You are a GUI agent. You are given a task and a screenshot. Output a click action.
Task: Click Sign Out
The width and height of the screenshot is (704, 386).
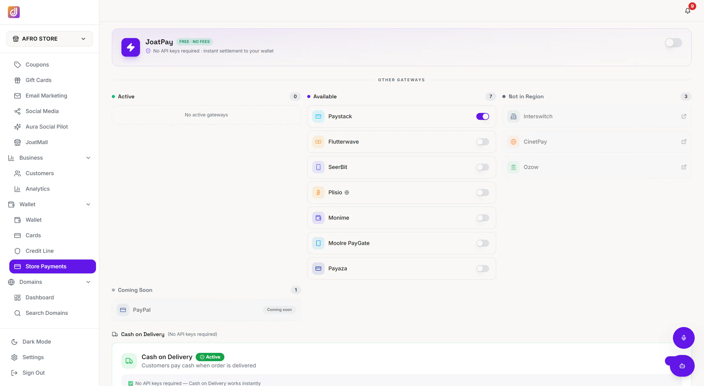pos(49,373)
